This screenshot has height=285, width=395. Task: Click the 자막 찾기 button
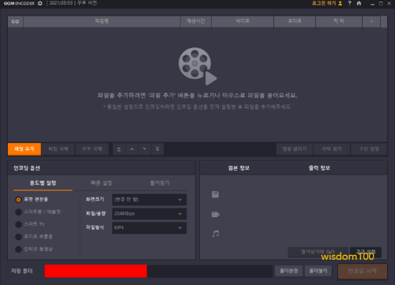(332, 149)
